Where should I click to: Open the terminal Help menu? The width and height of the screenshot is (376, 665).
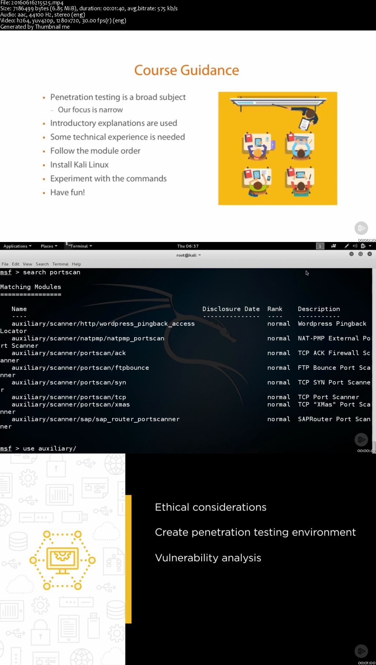pyautogui.click(x=76, y=264)
